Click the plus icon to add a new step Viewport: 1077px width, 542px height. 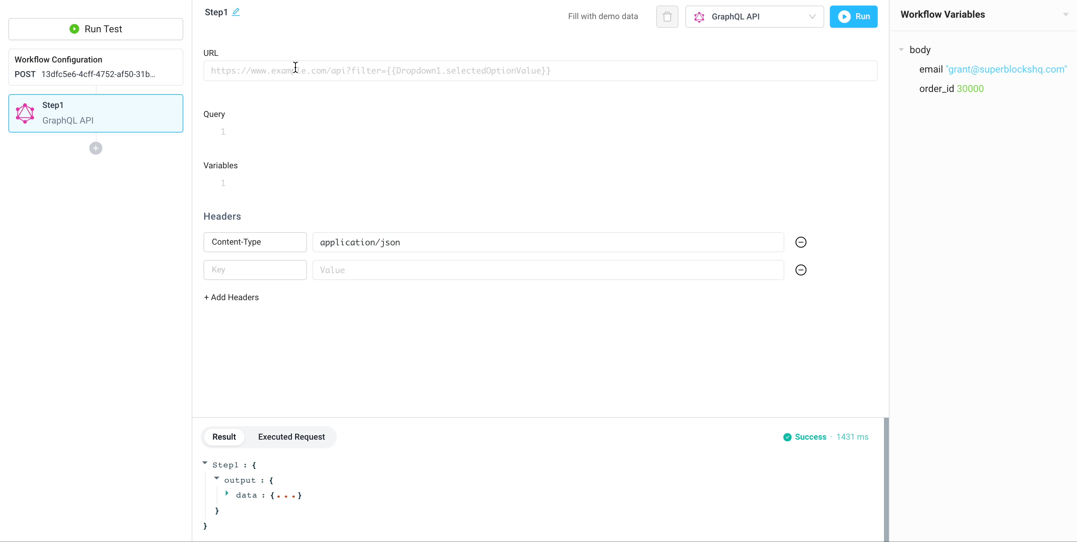click(95, 148)
